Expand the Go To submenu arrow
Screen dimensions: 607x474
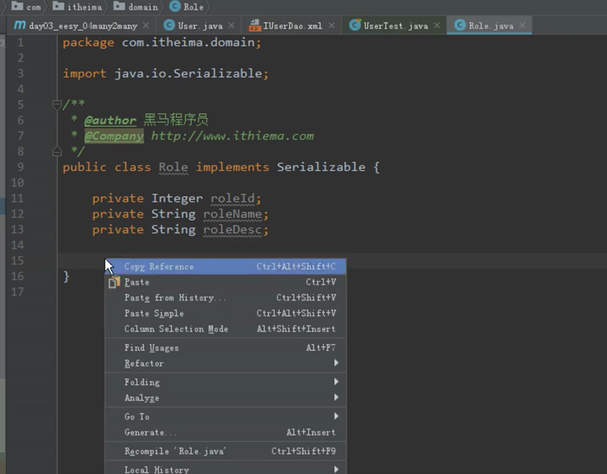pyautogui.click(x=336, y=416)
